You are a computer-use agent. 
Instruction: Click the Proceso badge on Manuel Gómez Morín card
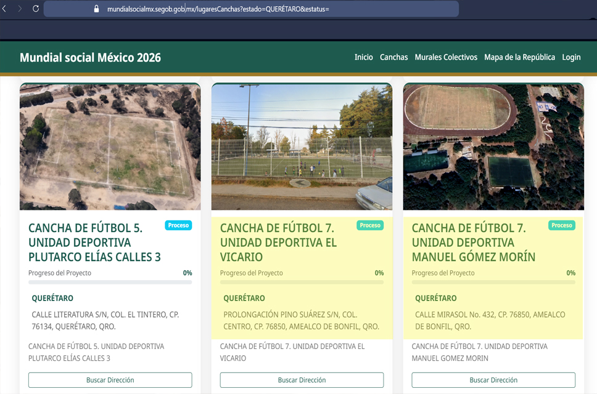point(561,225)
